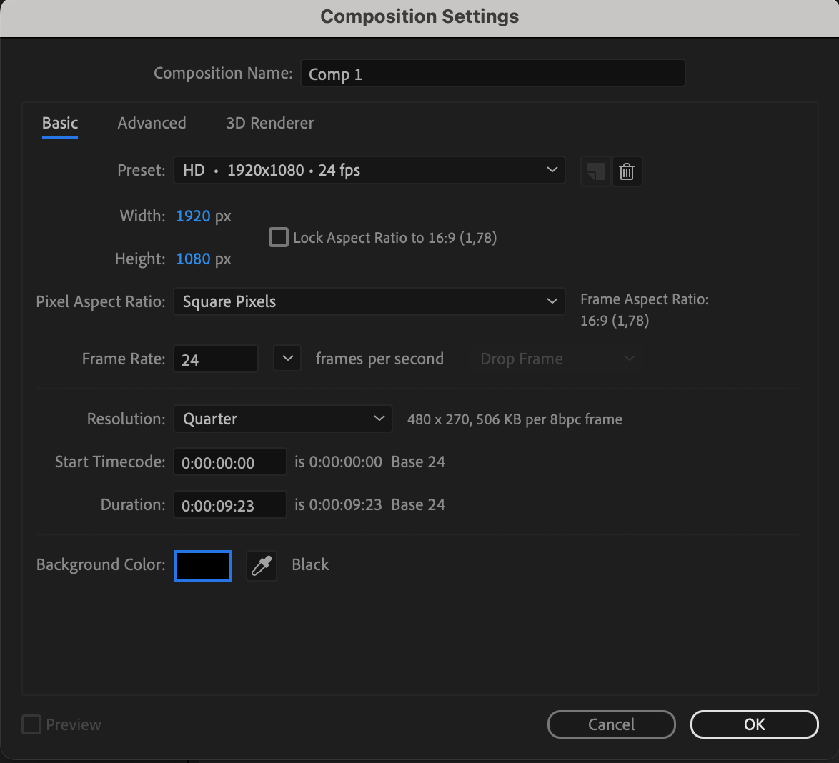839x763 pixels.
Task: Click the trash delete preset icon
Action: tap(627, 171)
